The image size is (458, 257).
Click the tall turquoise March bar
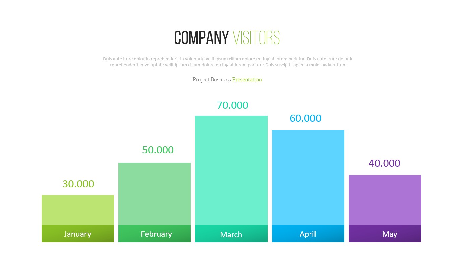tap(231, 170)
